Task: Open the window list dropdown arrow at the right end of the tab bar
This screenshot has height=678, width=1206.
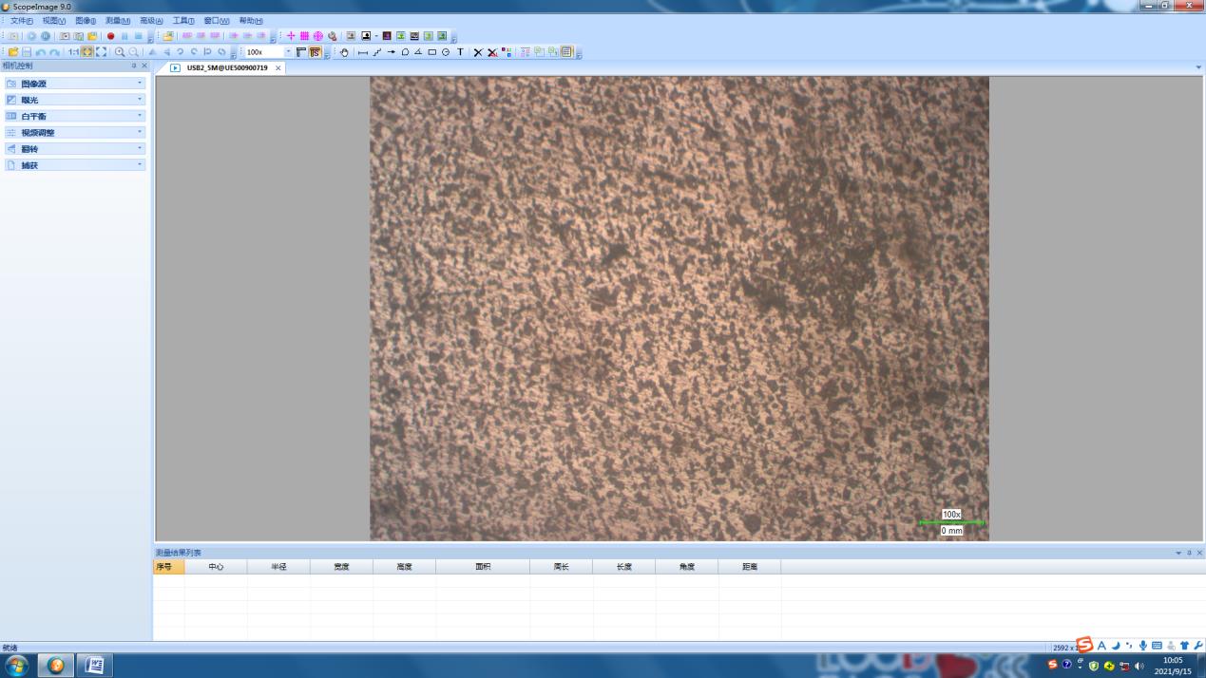Action: coord(1198,67)
